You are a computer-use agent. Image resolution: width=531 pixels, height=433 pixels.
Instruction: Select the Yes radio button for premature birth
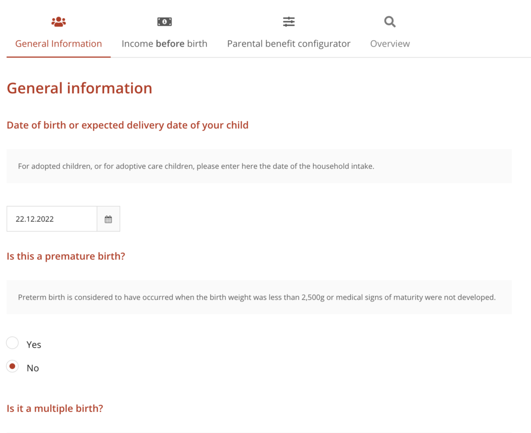click(x=12, y=343)
